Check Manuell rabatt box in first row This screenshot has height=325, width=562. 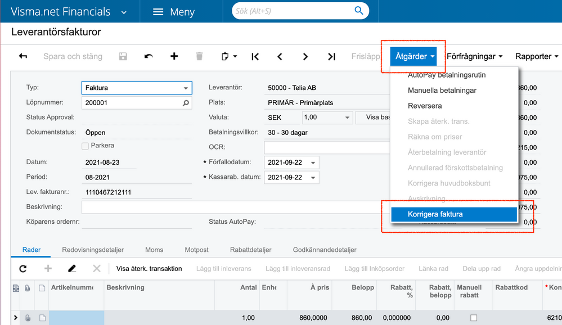pos(473,318)
